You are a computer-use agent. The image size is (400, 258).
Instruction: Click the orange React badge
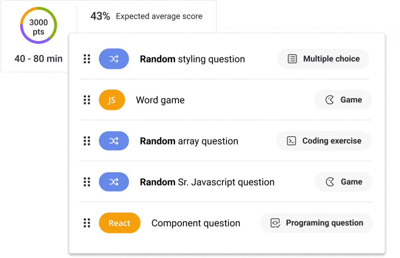(119, 223)
